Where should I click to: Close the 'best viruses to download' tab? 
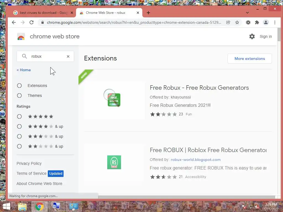point(72,13)
